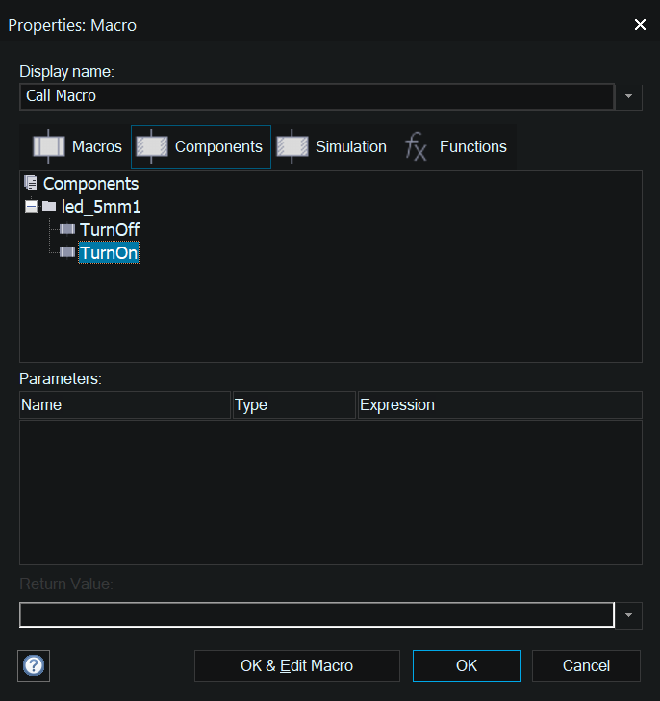Click the Components root node icon
The height and width of the screenshot is (701, 660).
31,183
